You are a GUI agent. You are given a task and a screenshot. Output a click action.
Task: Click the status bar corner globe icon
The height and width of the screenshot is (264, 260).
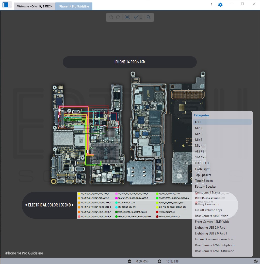[256, 261]
